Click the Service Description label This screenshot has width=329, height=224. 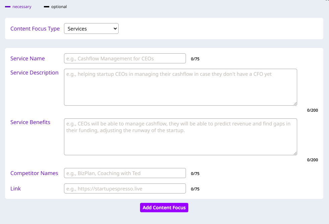(x=34, y=73)
